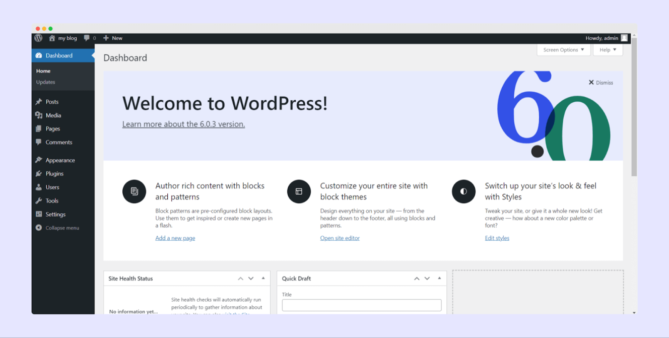669x338 pixels.
Task: Click the Media icon in sidebar
Action: tap(39, 115)
